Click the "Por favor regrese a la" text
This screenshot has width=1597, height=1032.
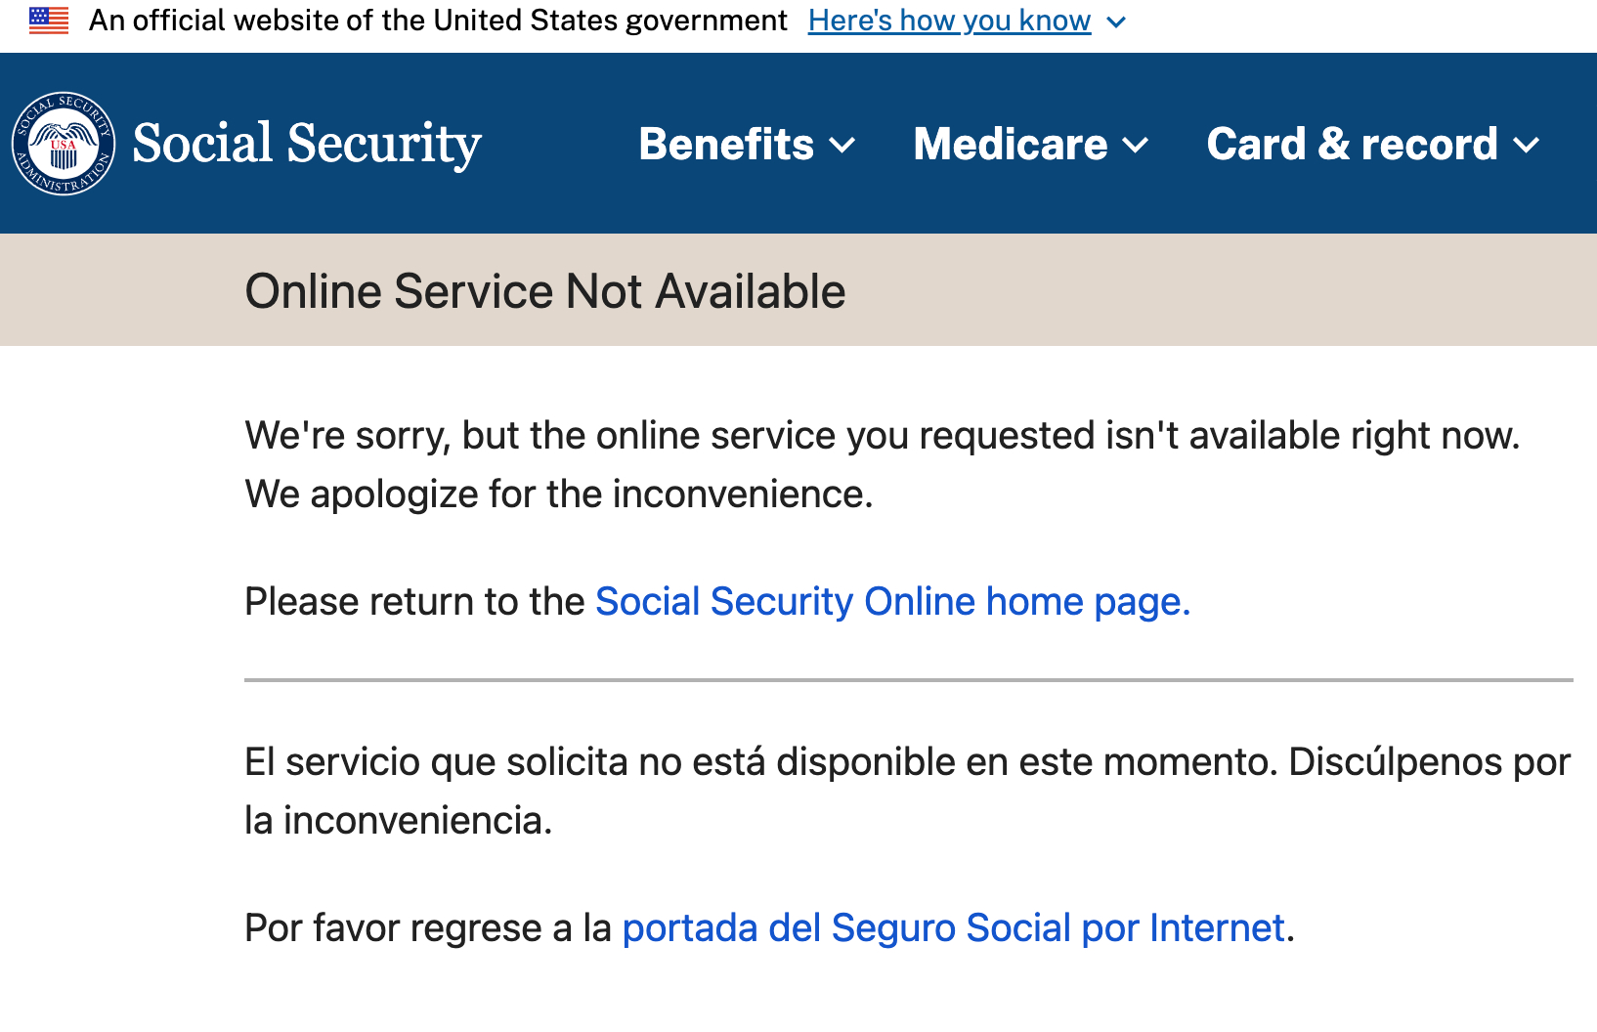click(428, 927)
